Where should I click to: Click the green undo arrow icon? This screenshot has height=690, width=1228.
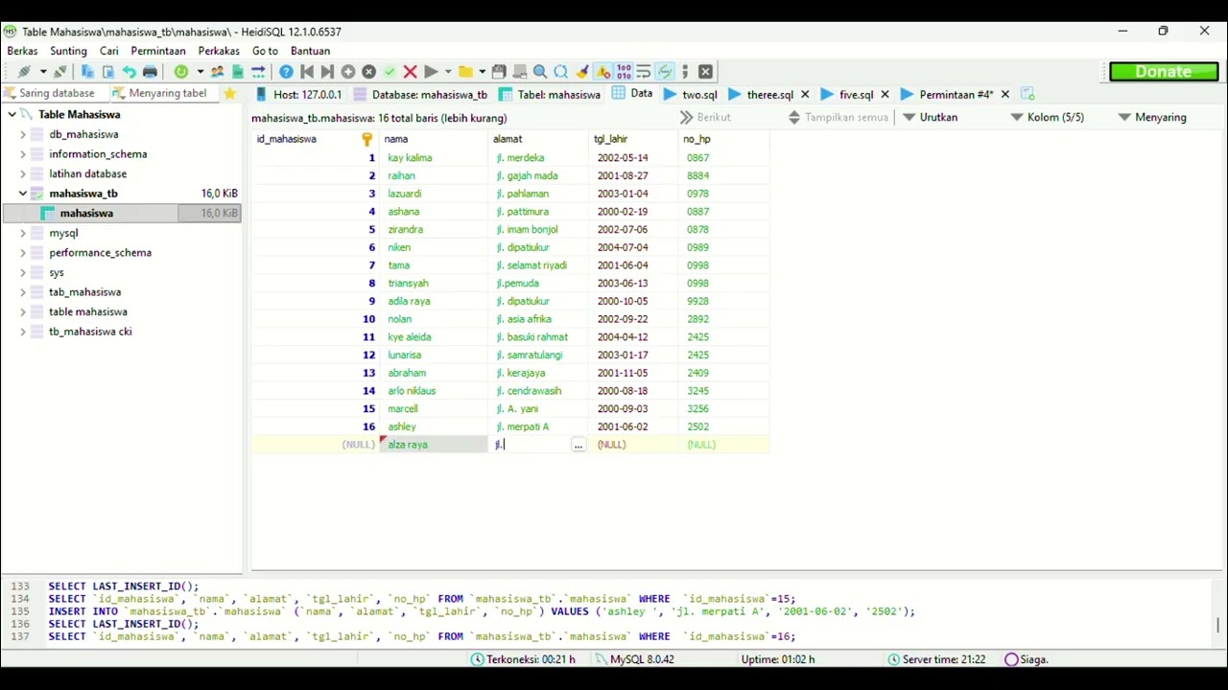point(129,72)
